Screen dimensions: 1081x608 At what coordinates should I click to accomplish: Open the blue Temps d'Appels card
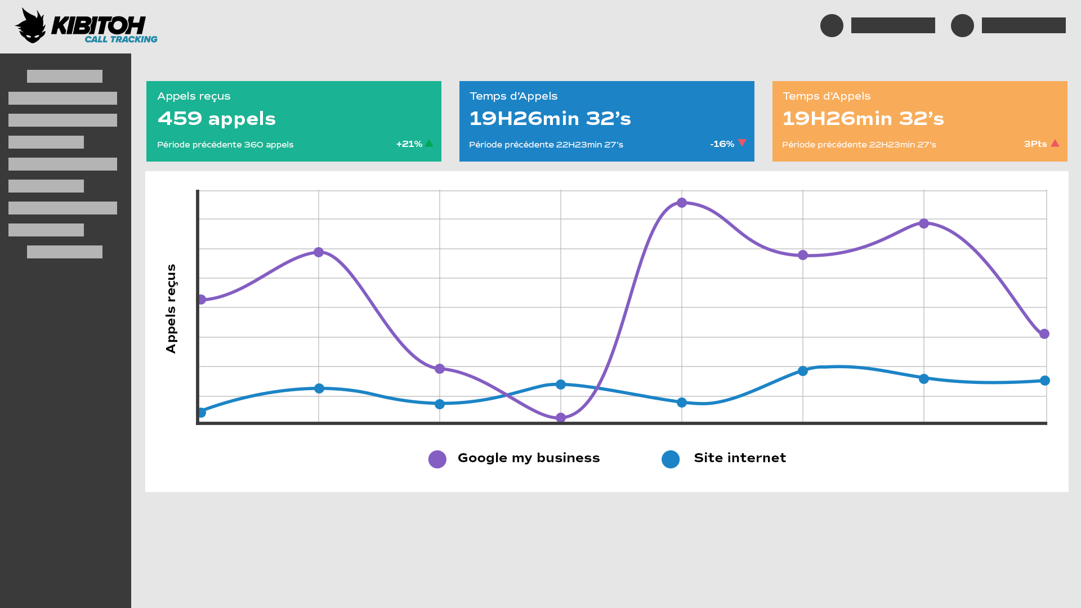(x=607, y=121)
